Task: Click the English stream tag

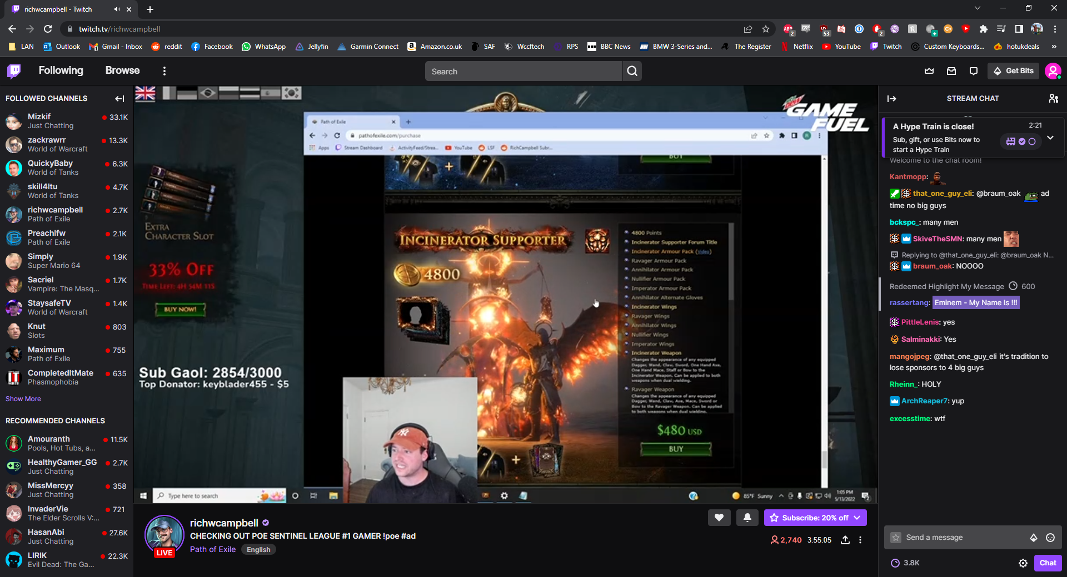Action: tap(258, 550)
